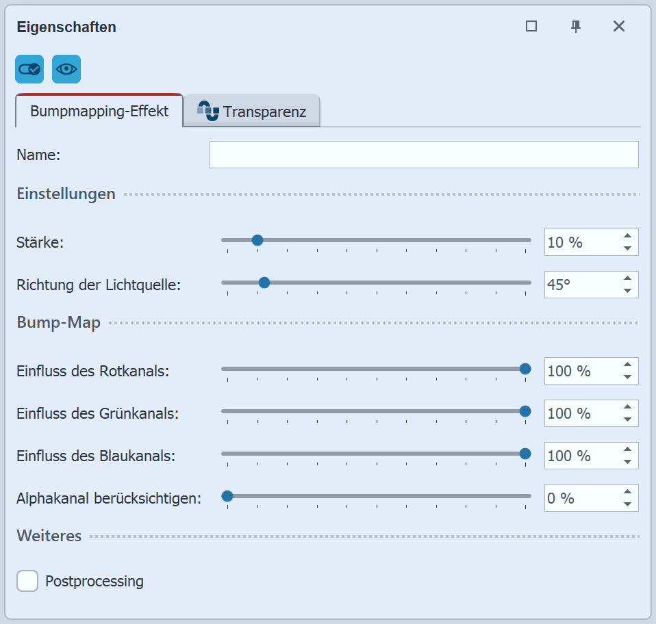Click the effect activation toggle icon

pyautogui.click(x=29, y=69)
